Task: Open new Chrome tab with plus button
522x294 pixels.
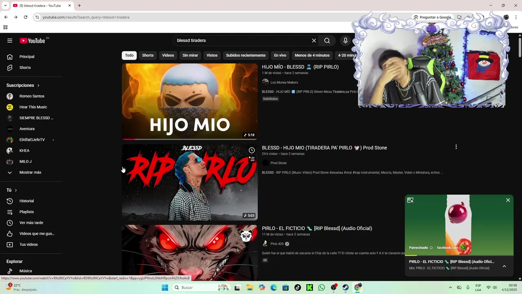Action: click(x=80, y=6)
